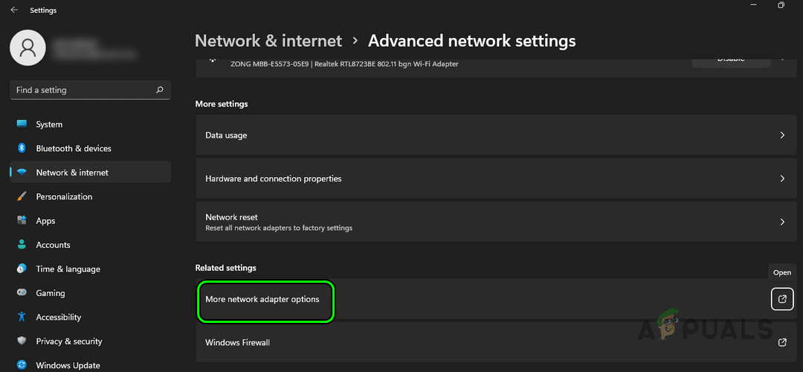Click the back arrow in Settings
Screen dimensions: 803x372
(15, 10)
